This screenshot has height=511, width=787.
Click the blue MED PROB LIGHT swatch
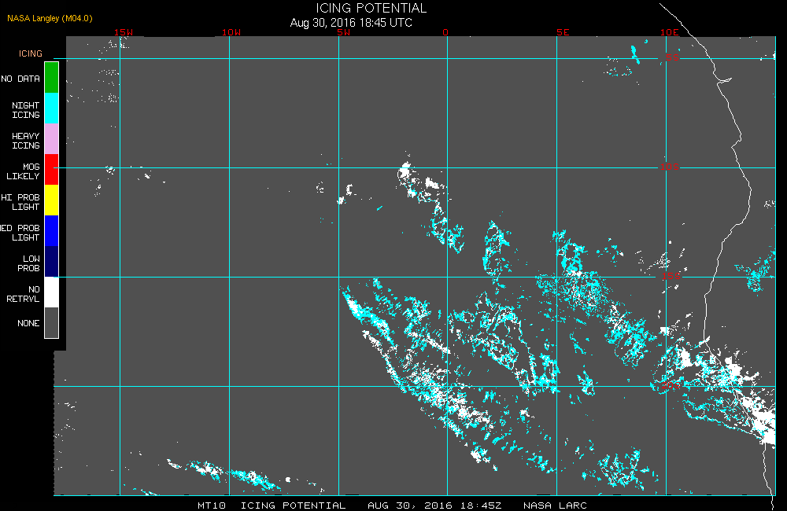(52, 230)
